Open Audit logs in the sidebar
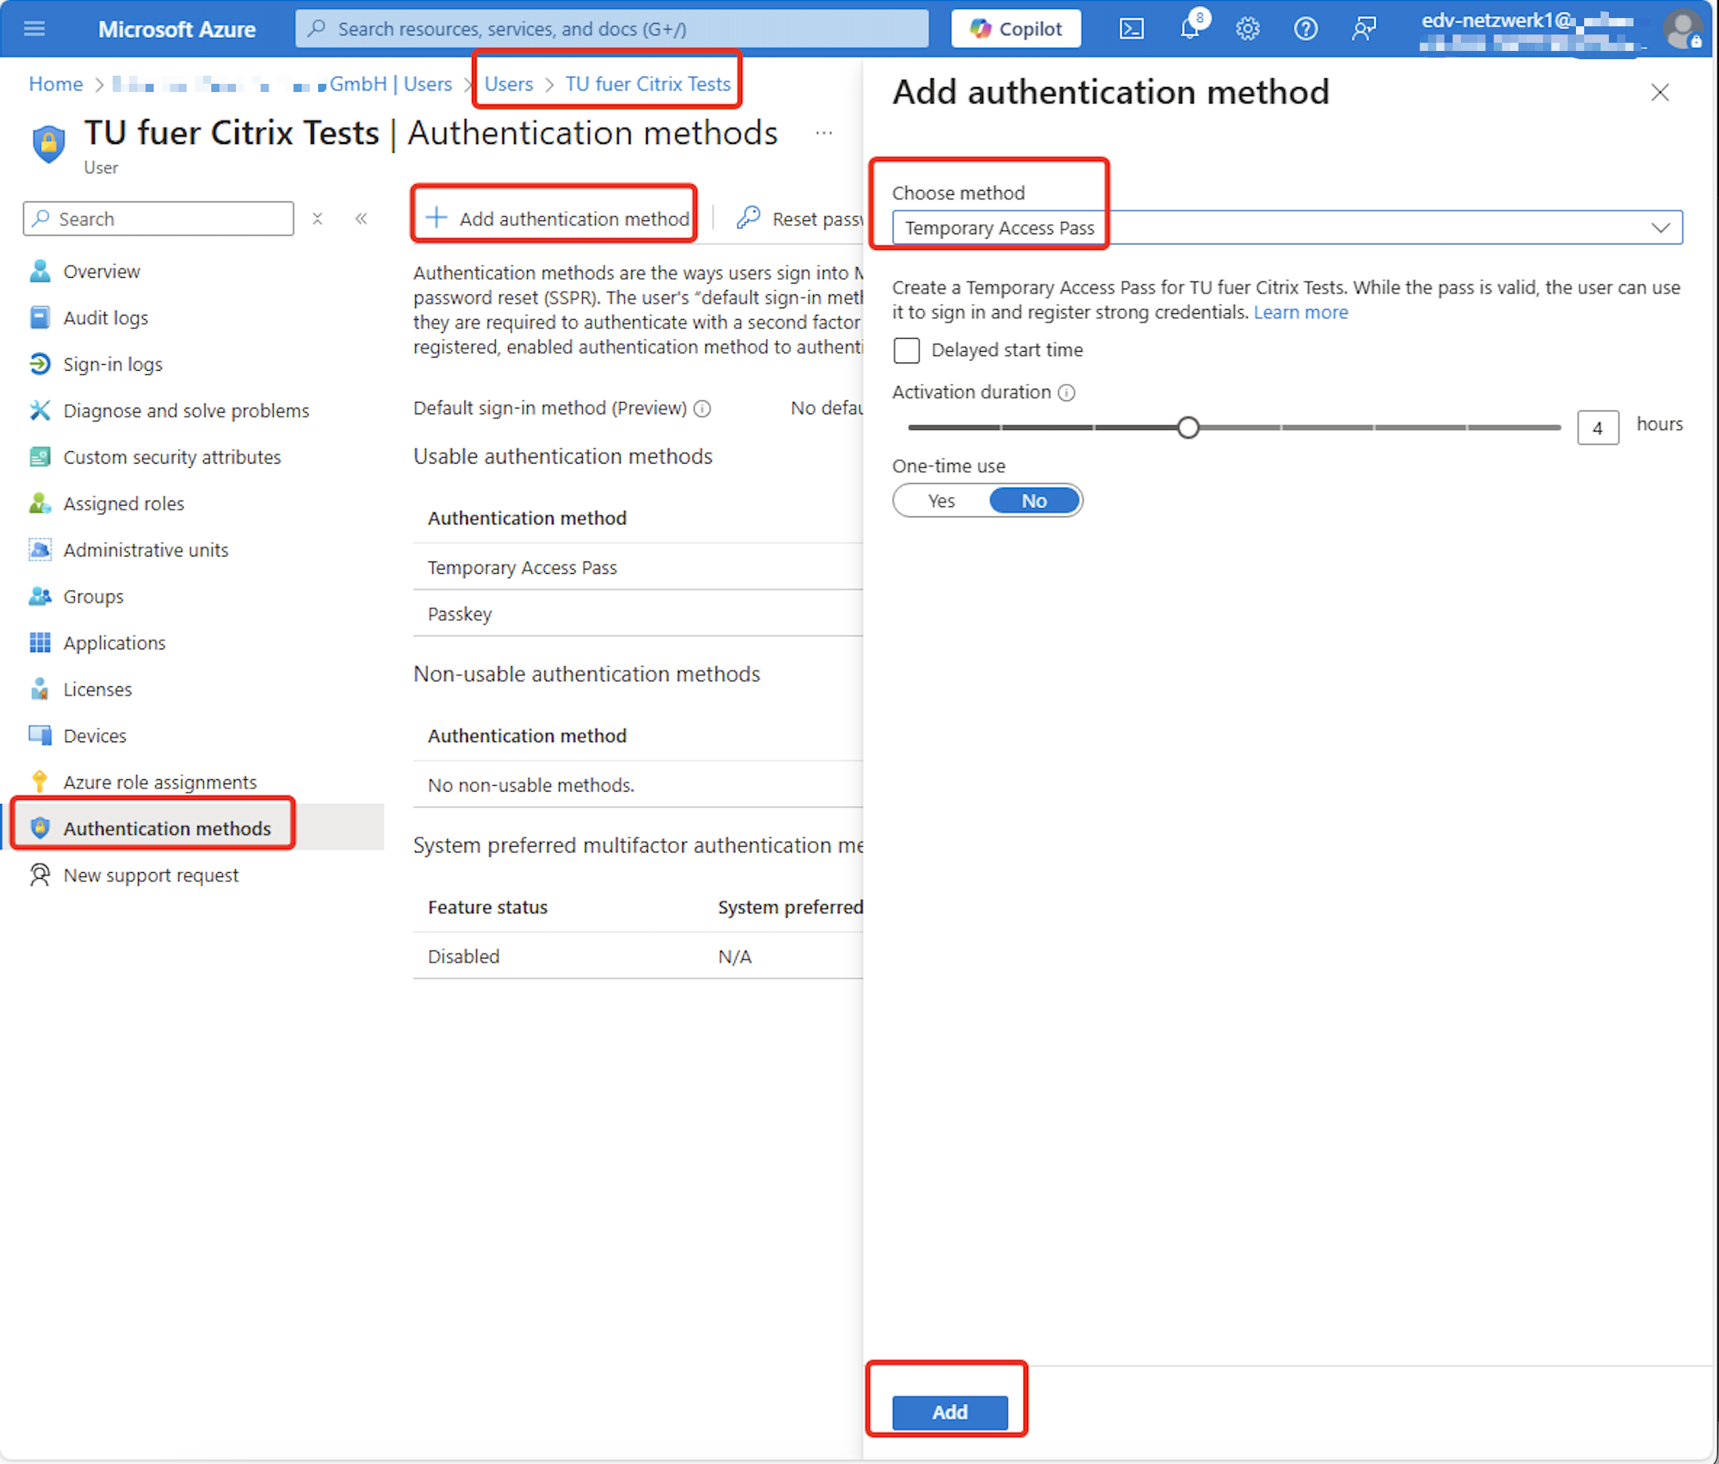The width and height of the screenshot is (1719, 1464). click(x=105, y=317)
